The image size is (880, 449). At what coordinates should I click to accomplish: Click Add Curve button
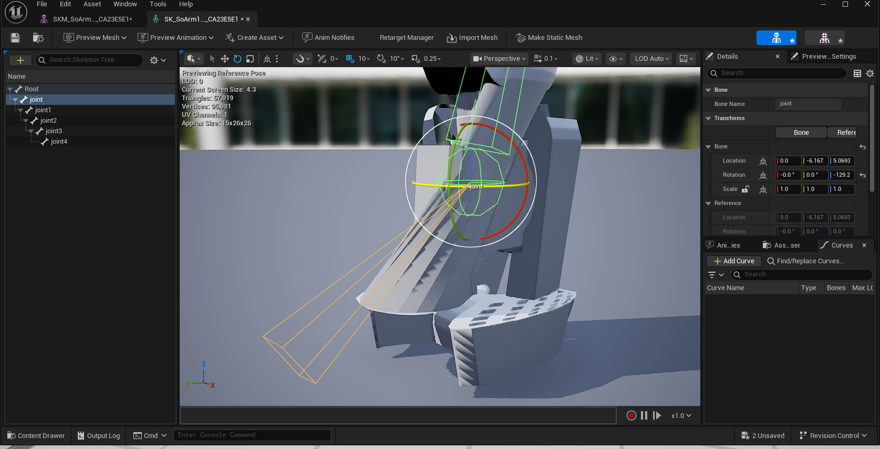point(734,261)
